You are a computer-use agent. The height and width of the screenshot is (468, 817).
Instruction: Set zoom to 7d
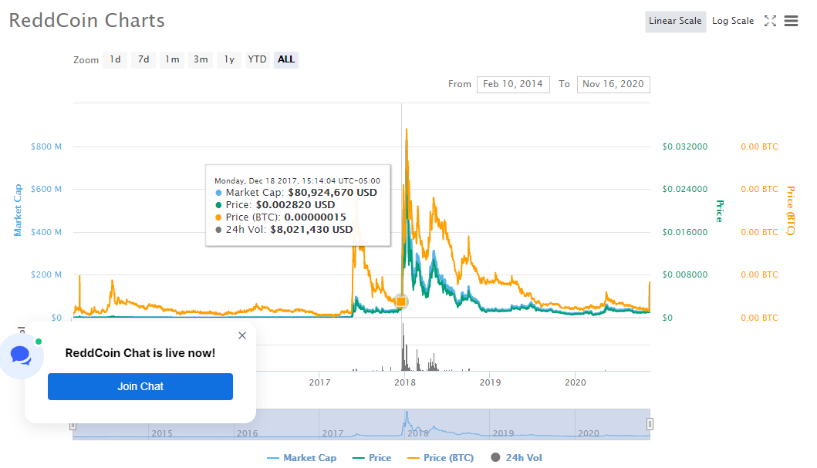pyautogui.click(x=143, y=59)
